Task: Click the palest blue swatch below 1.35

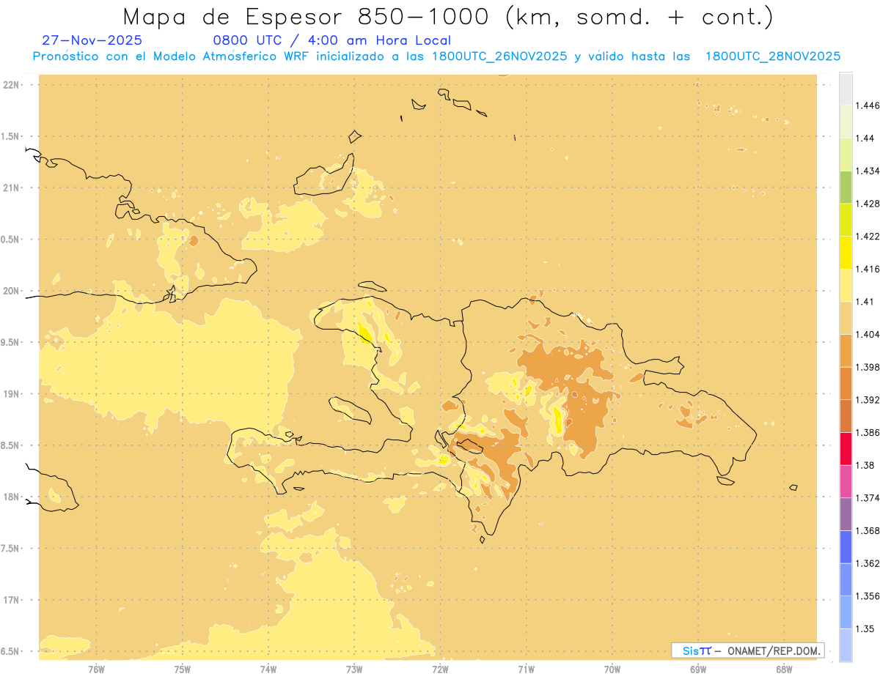Action: click(846, 645)
